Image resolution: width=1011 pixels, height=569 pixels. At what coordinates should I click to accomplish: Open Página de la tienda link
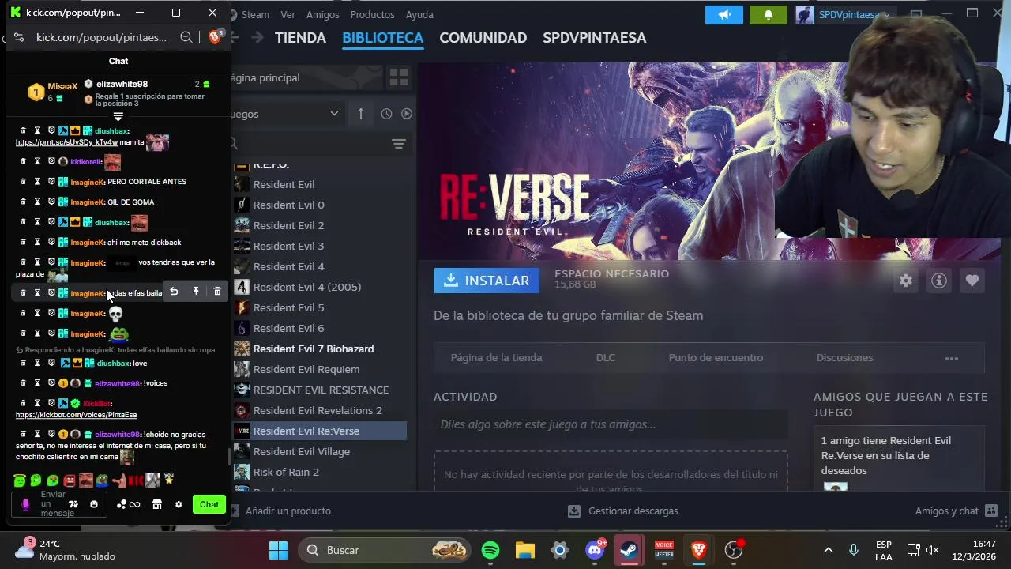click(x=496, y=357)
